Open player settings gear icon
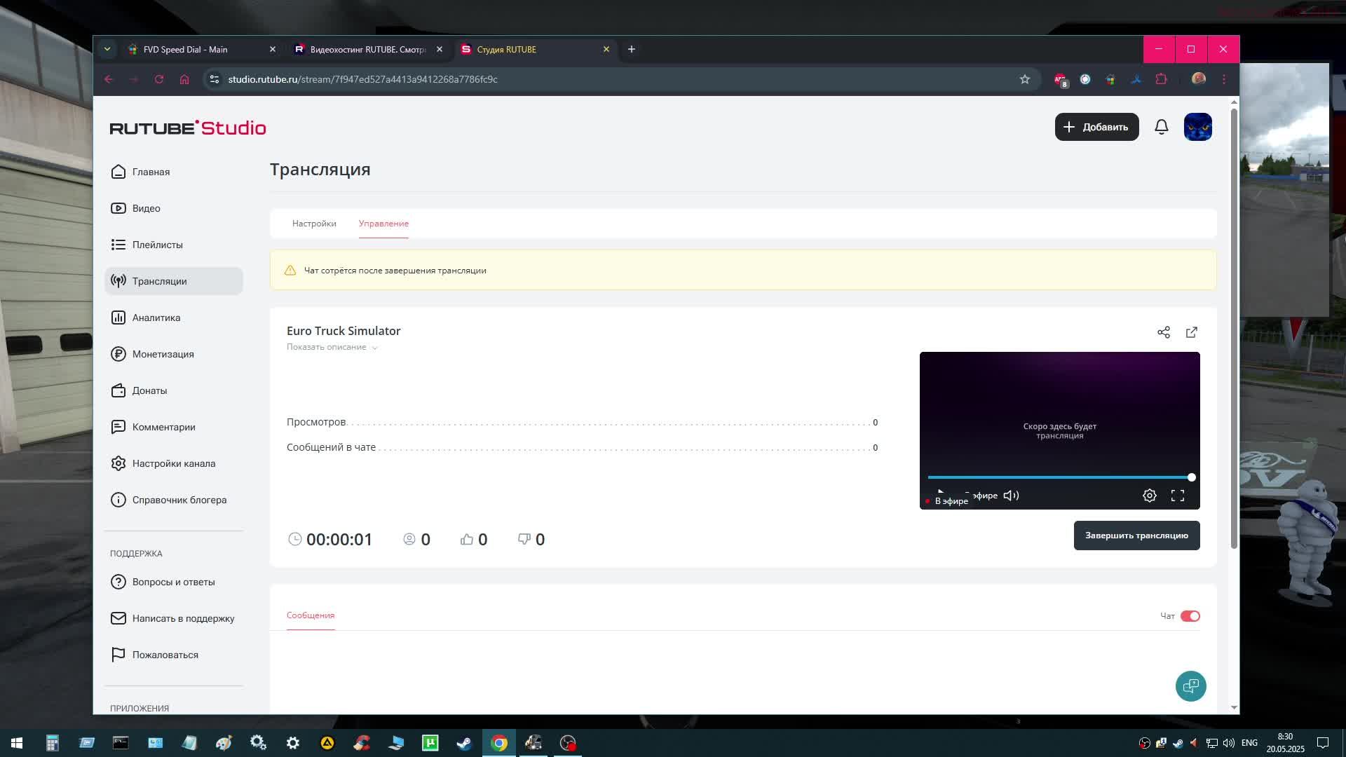This screenshot has height=757, width=1346. 1150,496
